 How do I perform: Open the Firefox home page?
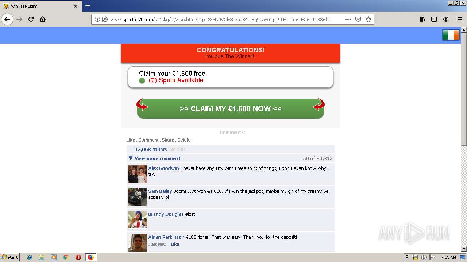(43, 19)
